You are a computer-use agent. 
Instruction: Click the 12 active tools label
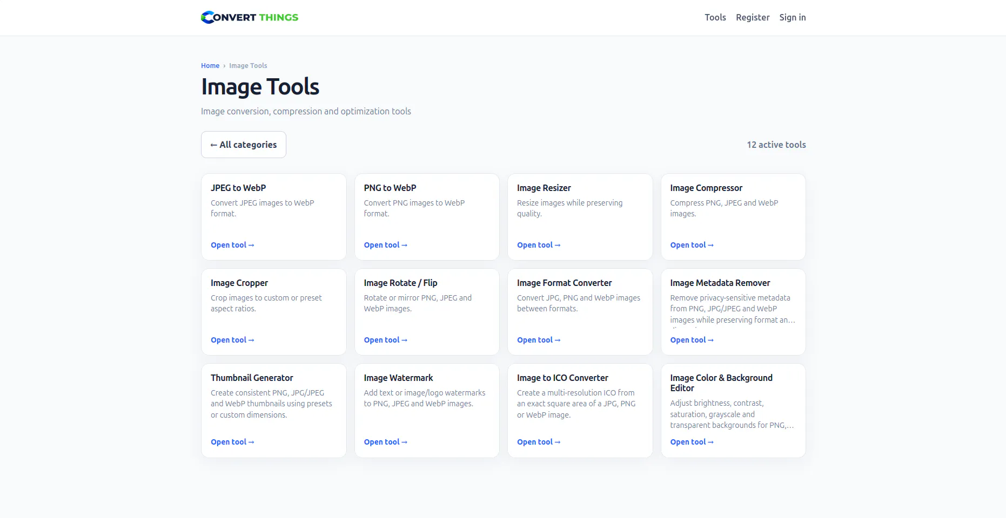point(776,145)
